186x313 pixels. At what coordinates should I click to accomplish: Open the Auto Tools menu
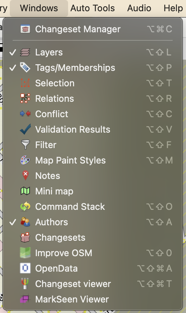[x=93, y=8]
